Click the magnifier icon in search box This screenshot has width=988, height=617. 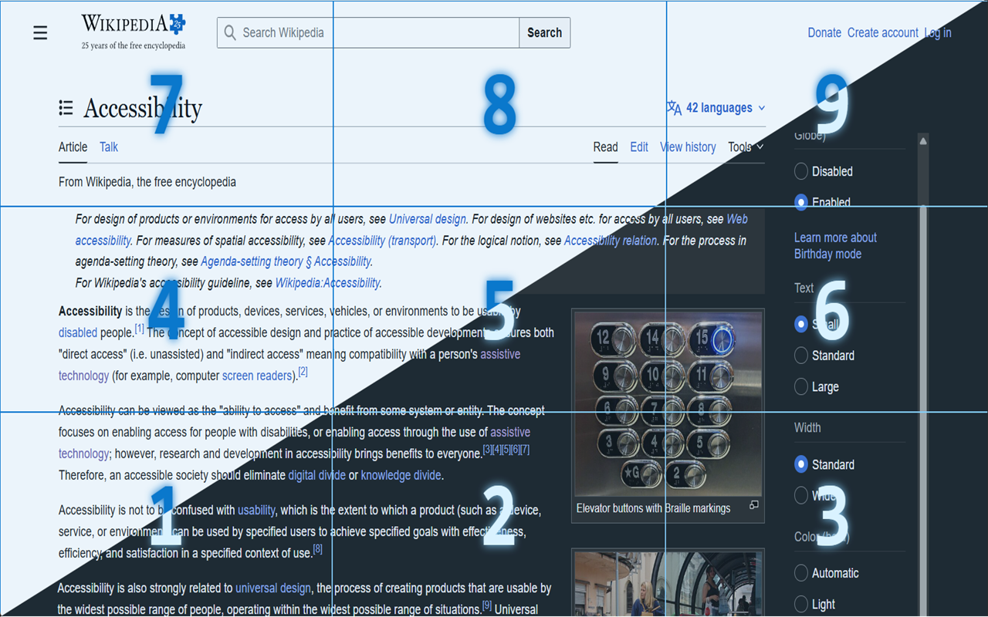pos(230,32)
